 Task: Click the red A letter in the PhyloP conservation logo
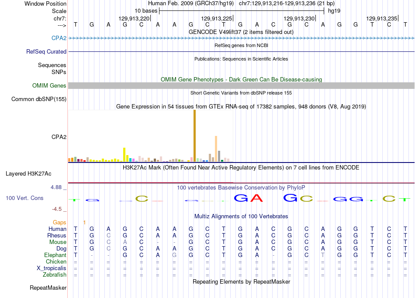(257, 198)
